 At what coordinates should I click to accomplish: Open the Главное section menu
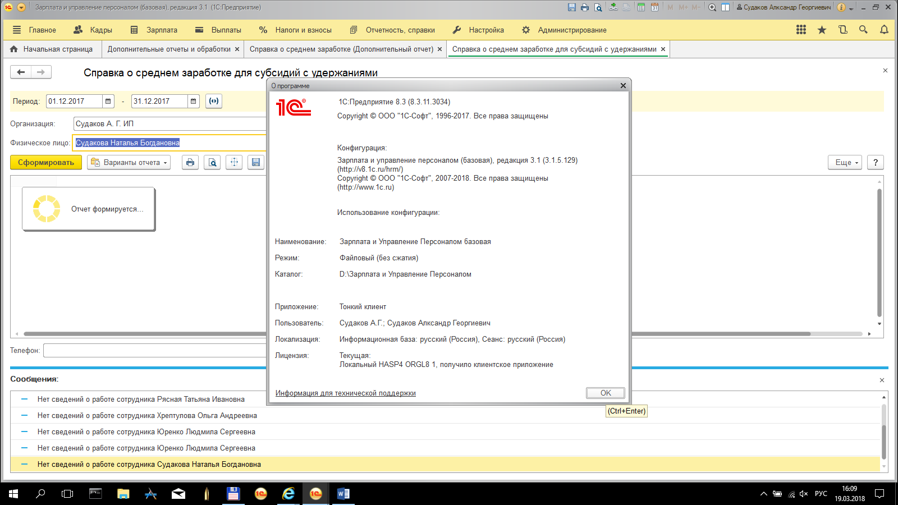coord(34,30)
